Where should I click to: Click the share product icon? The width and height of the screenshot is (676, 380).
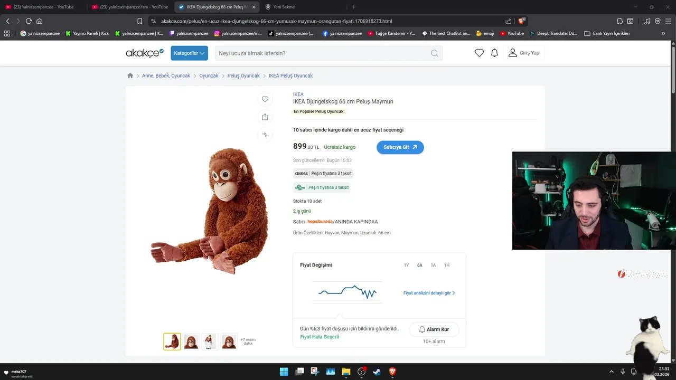[265, 117]
